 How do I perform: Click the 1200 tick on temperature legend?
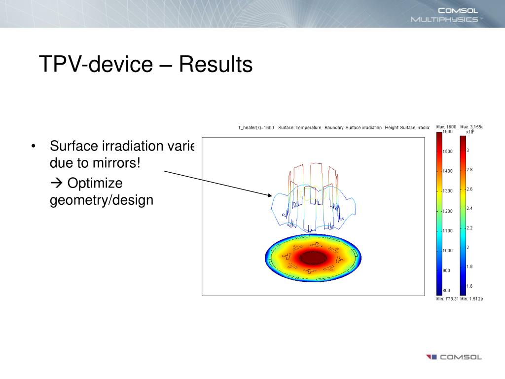(447, 211)
